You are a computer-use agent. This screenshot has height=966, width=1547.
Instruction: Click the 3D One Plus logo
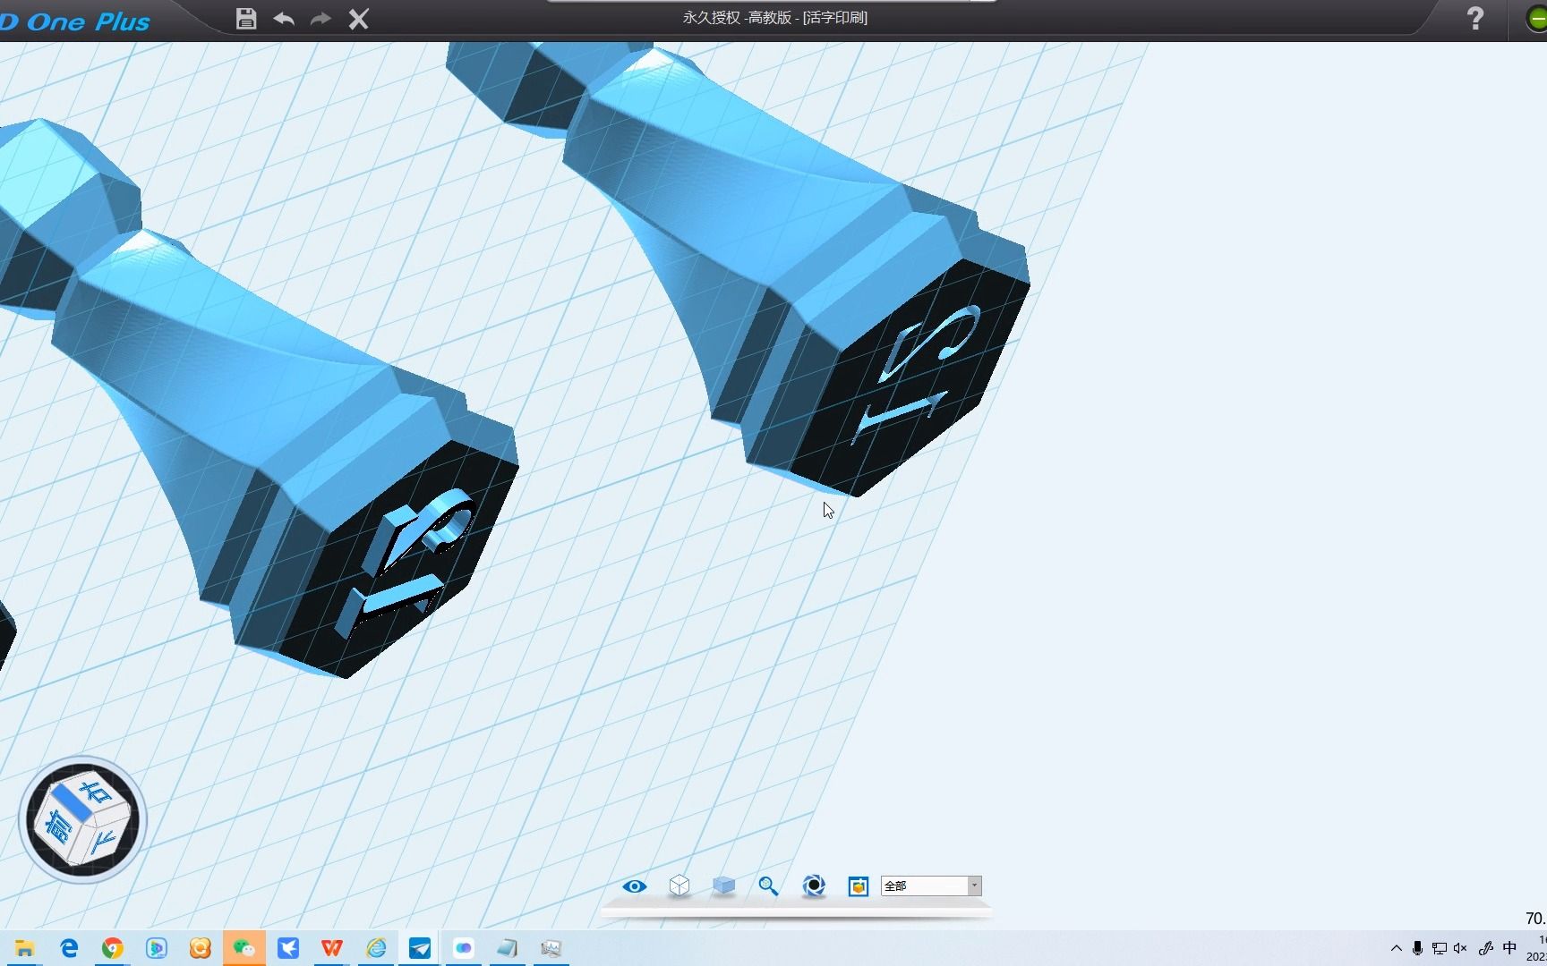point(75,21)
